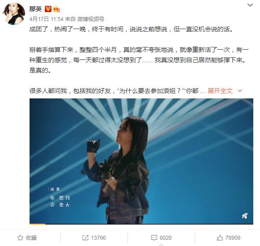Click the arrow next to 展开全文
260x246 pixels.
pos(240,91)
